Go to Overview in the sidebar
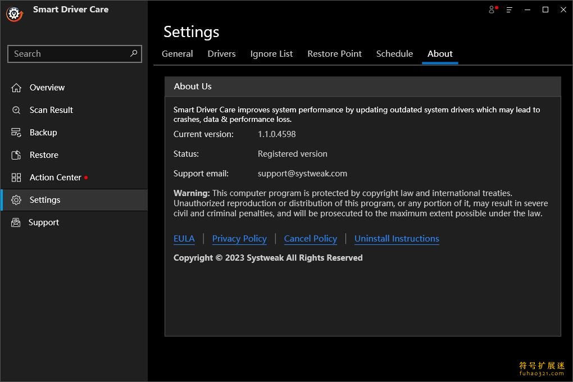The image size is (573, 382). click(74, 88)
